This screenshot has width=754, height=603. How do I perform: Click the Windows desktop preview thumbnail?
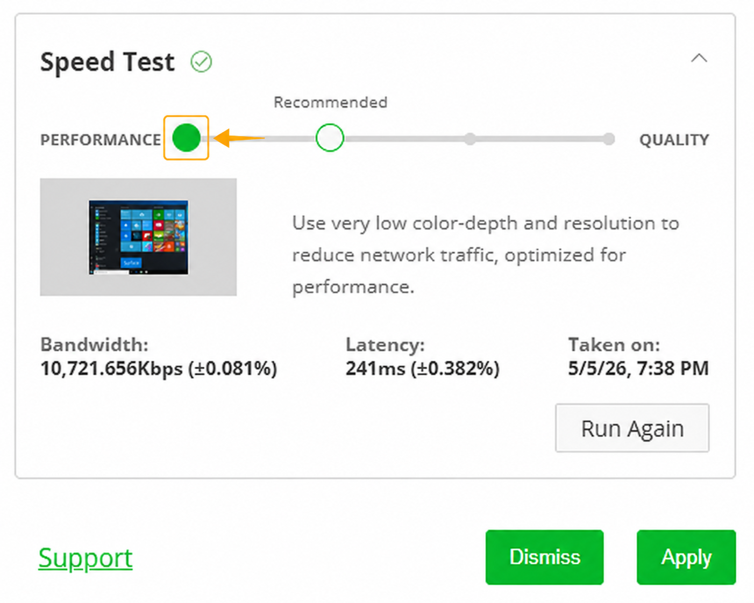pyautogui.click(x=138, y=237)
